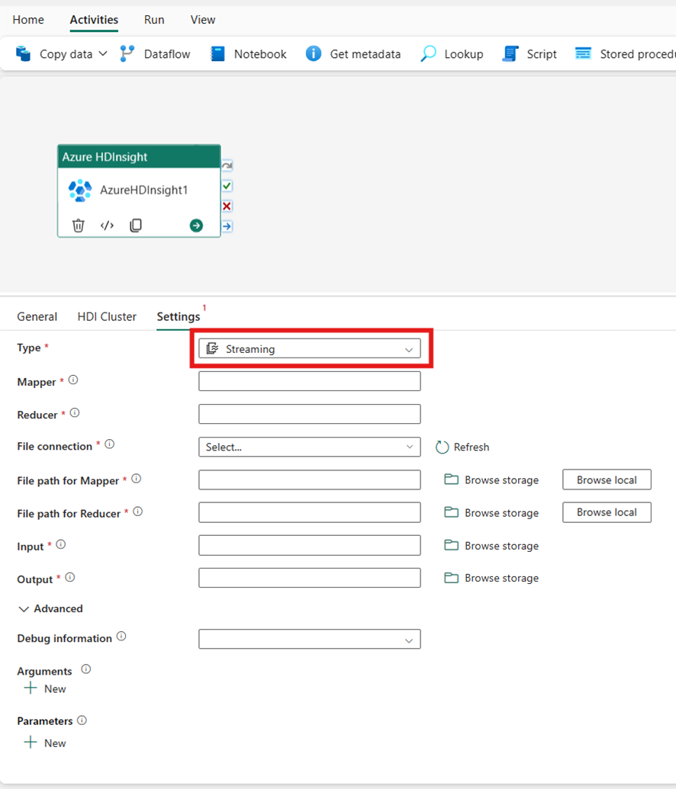
Task: Show the Output info tooltip icon
Action: [x=70, y=577]
